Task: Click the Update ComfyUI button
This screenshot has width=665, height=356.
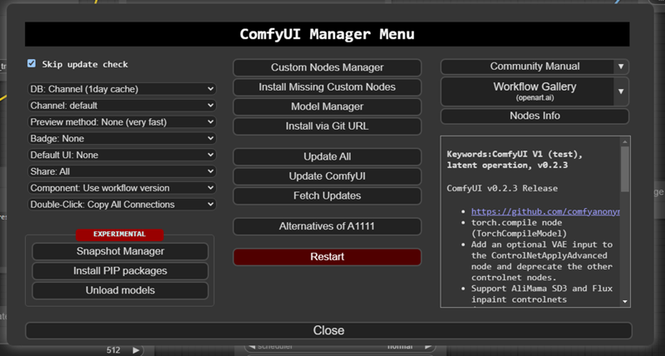Action: pyautogui.click(x=327, y=176)
